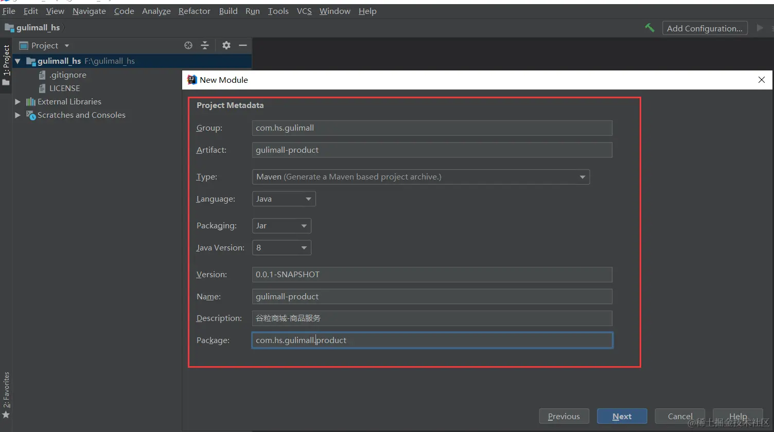Screen dimensions: 774x432
Task: Select the gulimall_hs root in tree
Action: coord(59,61)
